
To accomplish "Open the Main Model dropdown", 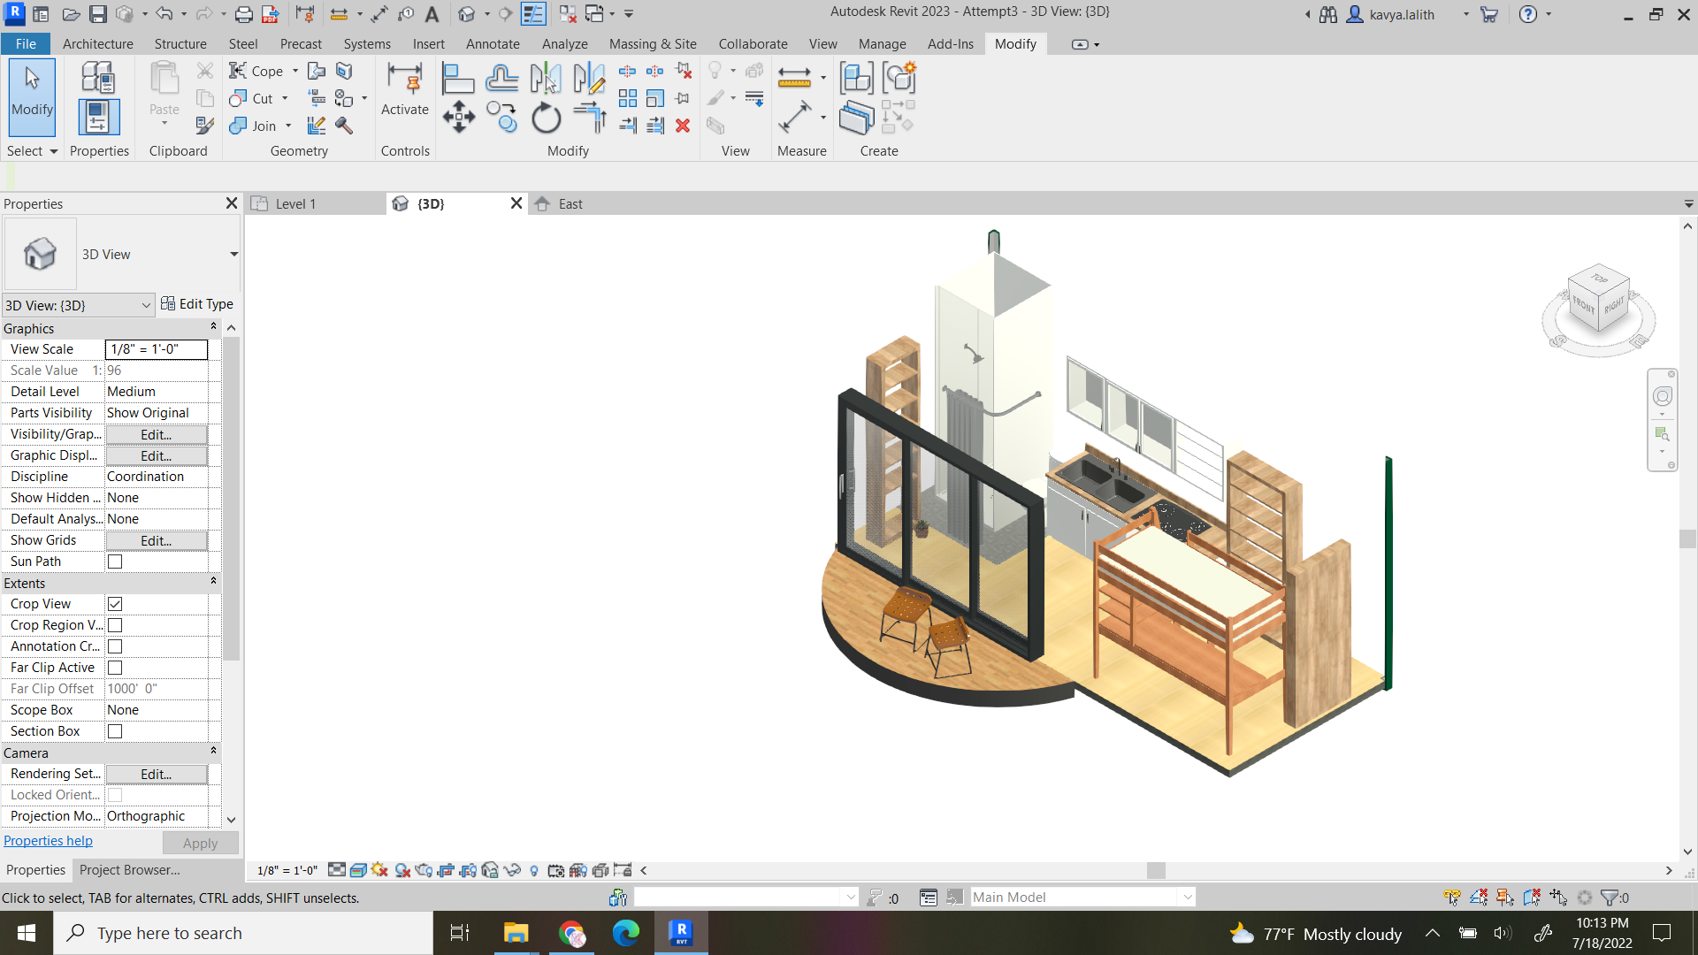I will pos(1187,897).
